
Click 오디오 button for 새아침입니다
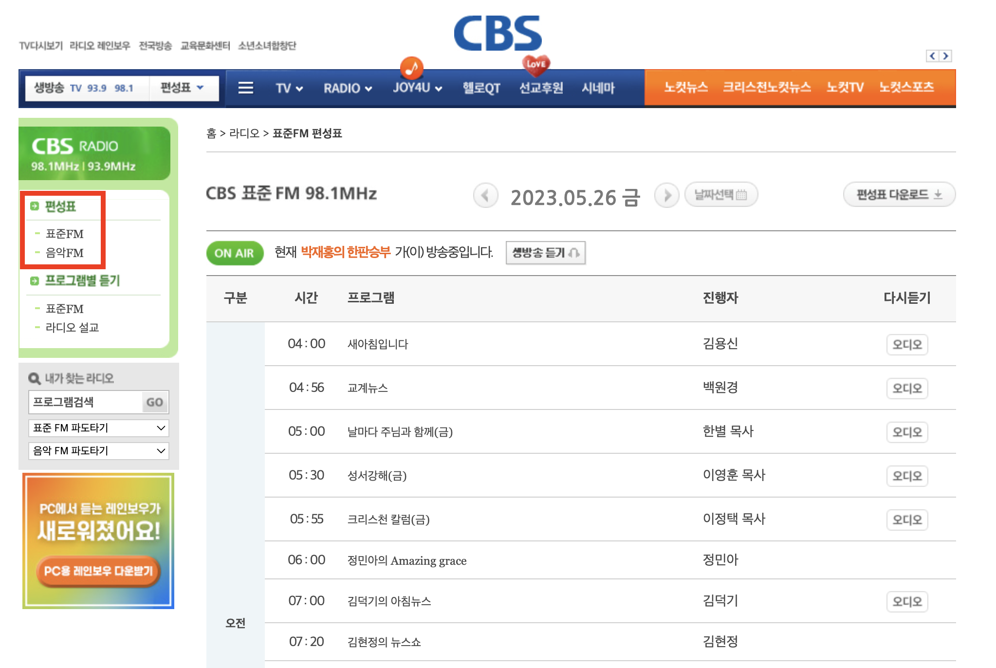pyautogui.click(x=907, y=345)
